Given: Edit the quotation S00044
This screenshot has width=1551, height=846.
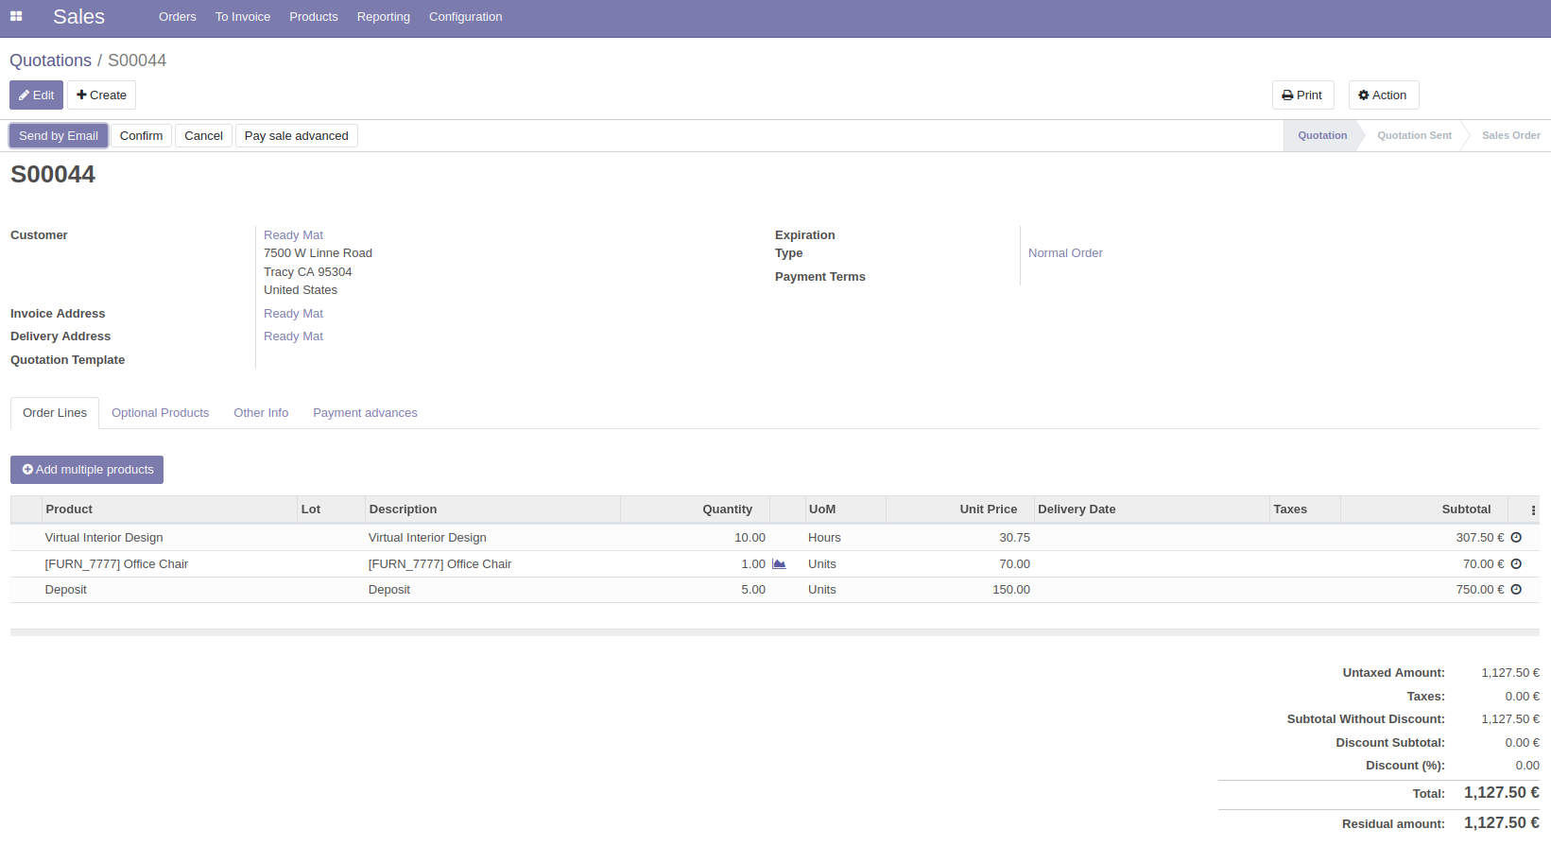Looking at the screenshot, I should pos(37,95).
